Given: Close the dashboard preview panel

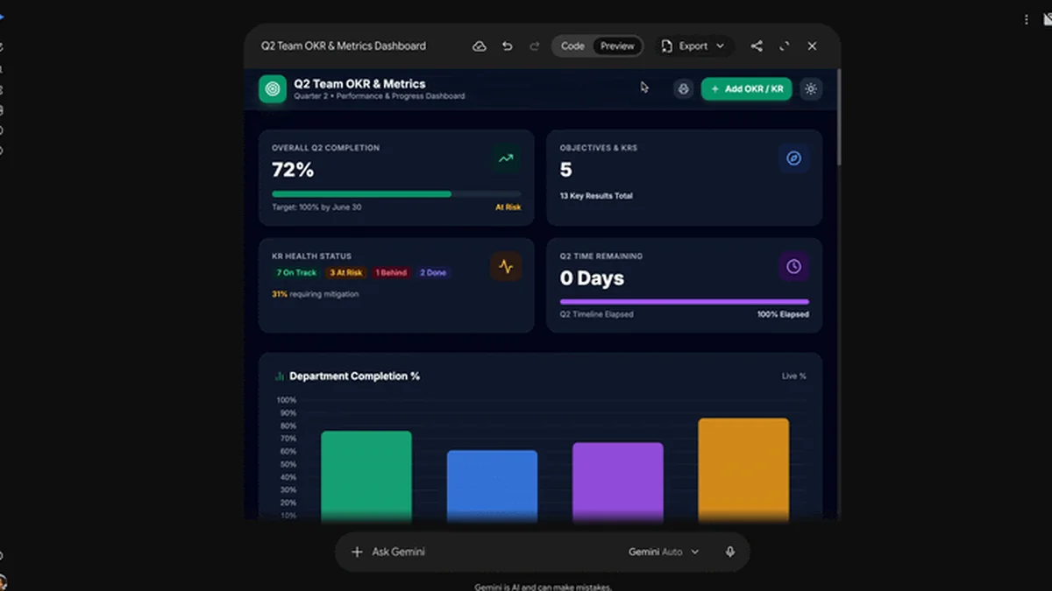Looking at the screenshot, I should (x=812, y=46).
